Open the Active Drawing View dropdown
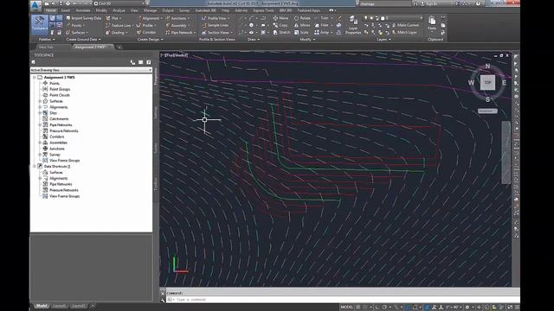Viewport: 554px width, 311px height. 91,70
